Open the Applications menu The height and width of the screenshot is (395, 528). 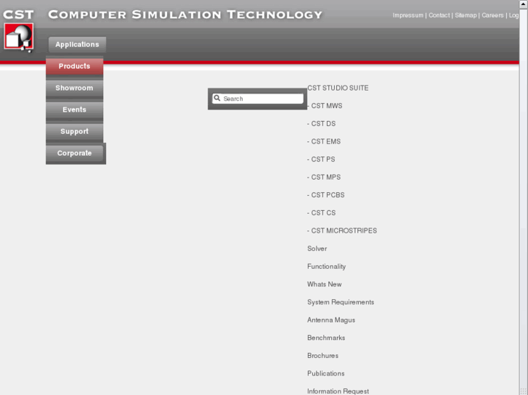(77, 44)
